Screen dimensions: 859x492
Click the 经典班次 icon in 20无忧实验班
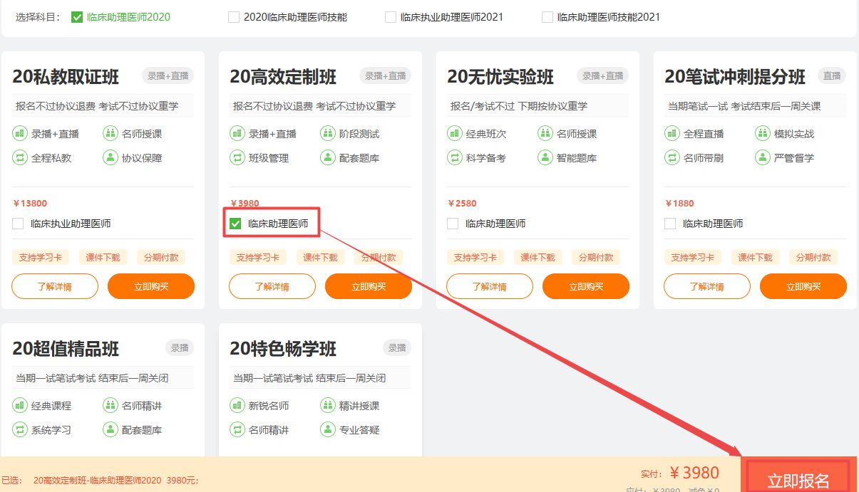(x=454, y=133)
